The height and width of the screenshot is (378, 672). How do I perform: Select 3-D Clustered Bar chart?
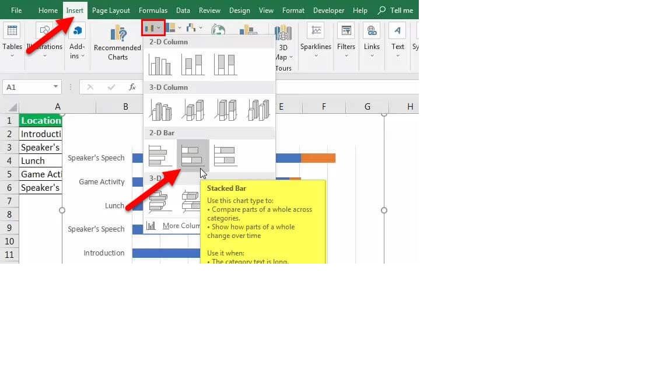159,201
